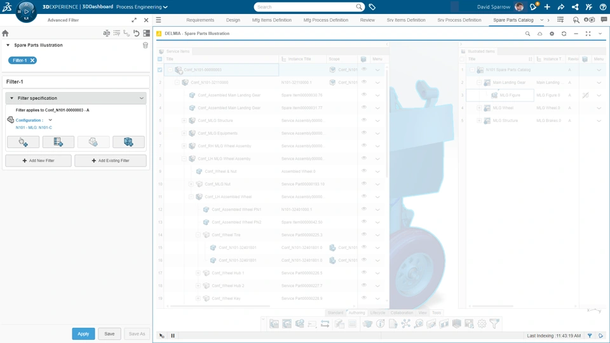Expand MLG Wheel node in Illustrated Items
Screen dimensions: 610x343
click(479, 108)
